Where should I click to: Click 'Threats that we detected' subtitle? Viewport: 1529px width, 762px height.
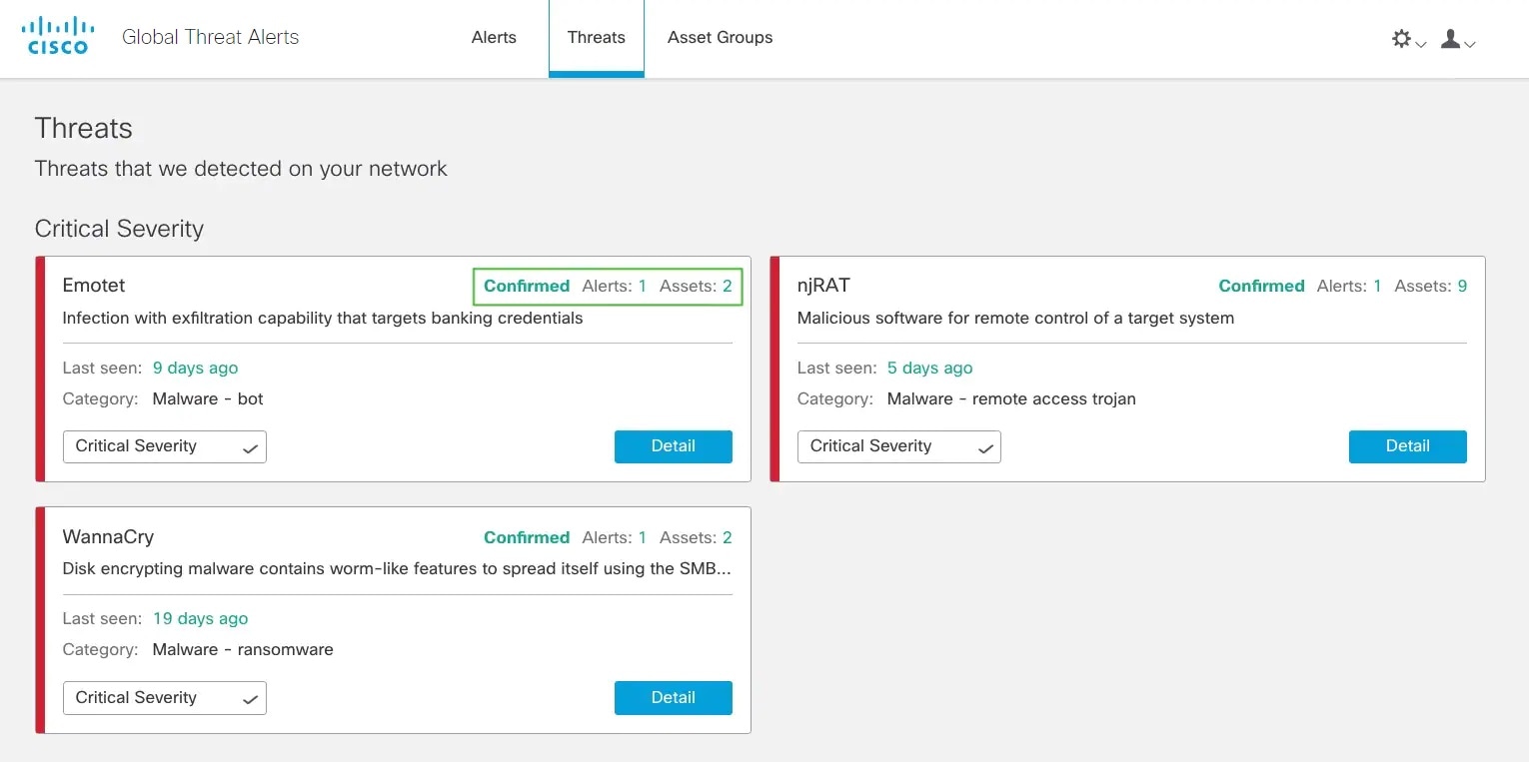point(241,169)
